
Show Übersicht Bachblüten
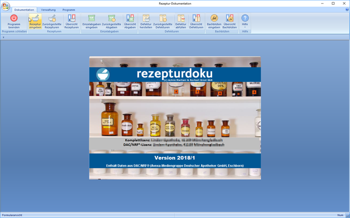point(230,21)
